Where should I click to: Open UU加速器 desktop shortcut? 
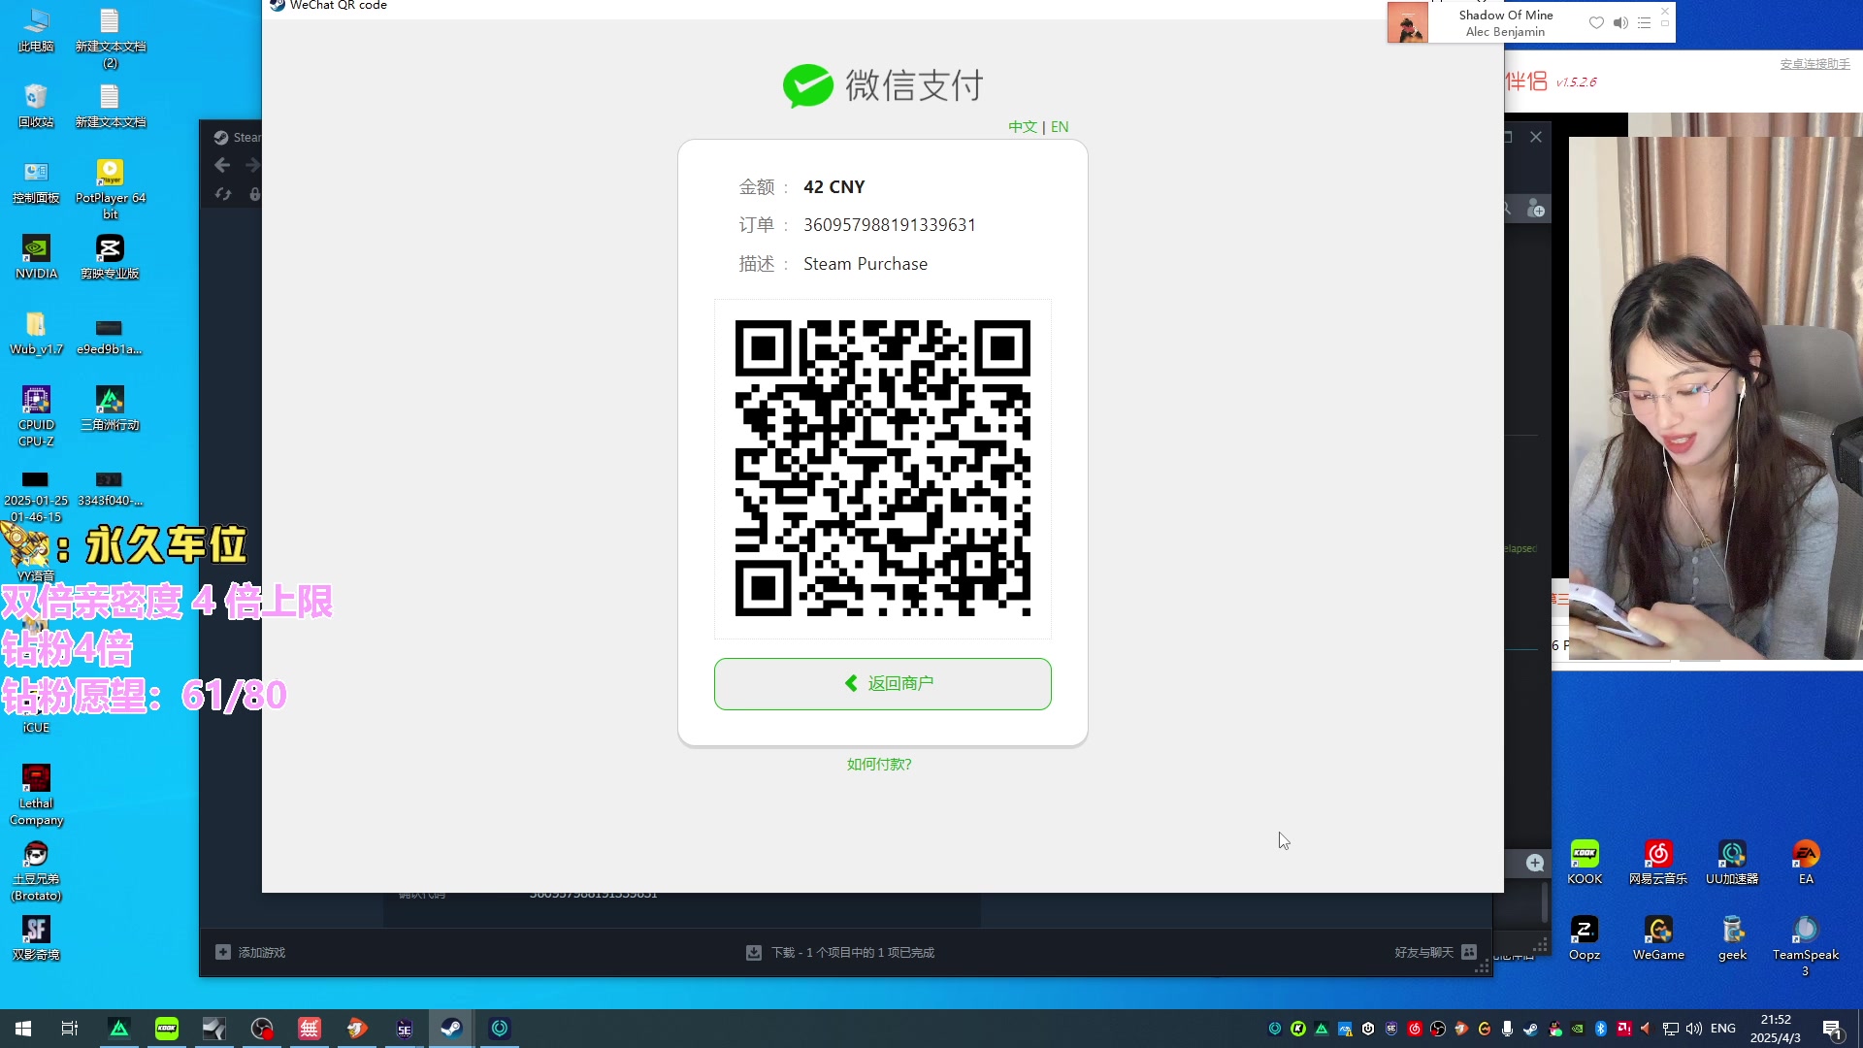1732,863
